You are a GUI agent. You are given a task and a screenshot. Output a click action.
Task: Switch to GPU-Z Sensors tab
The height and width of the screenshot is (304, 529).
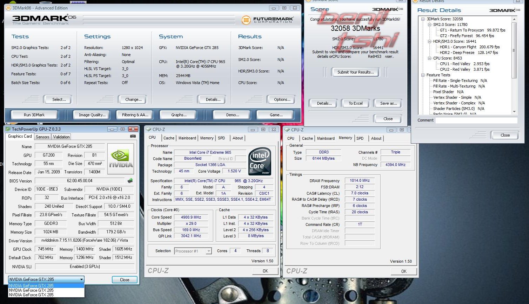pyautogui.click(x=42, y=137)
